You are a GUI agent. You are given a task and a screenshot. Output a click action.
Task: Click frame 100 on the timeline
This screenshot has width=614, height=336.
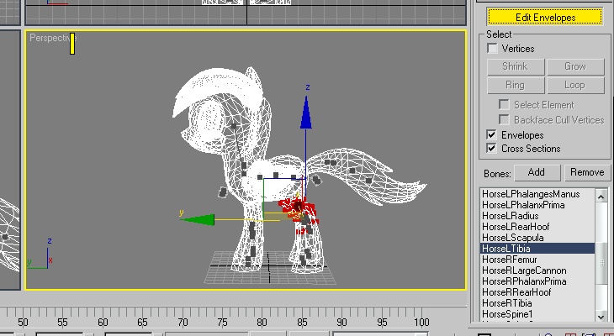click(421, 323)
